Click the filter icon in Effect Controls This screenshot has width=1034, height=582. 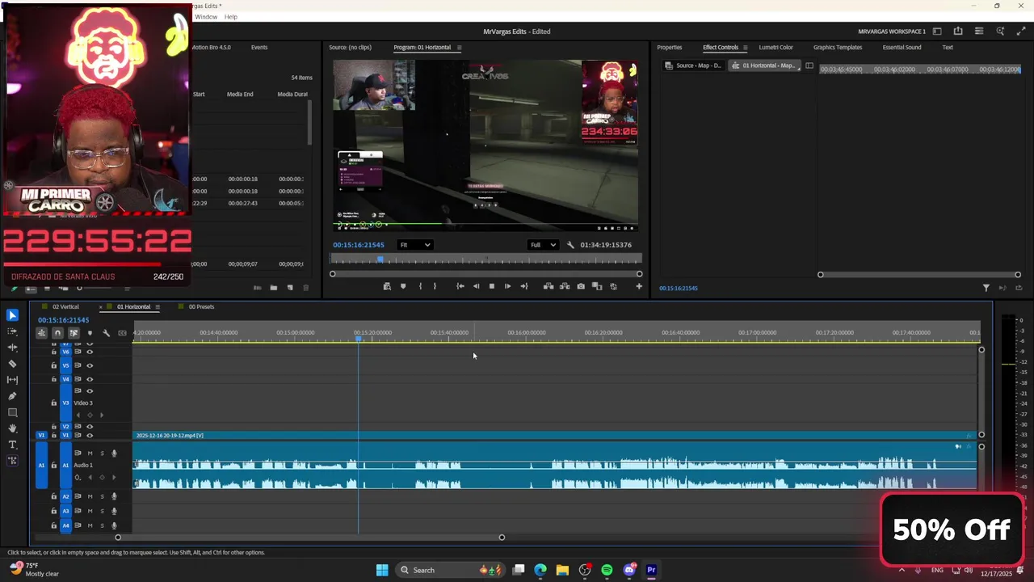click(986, 288)
